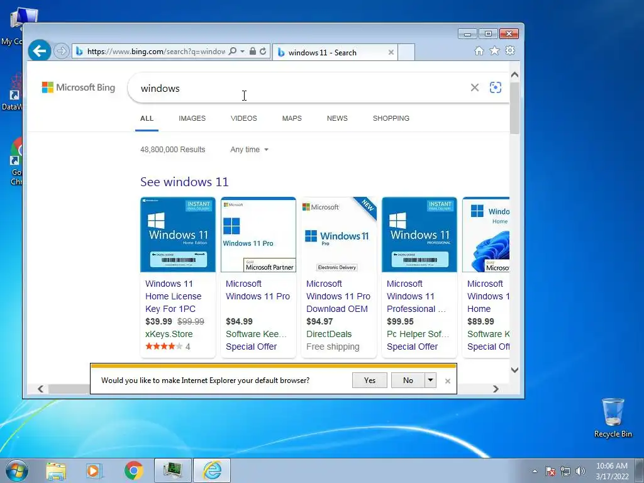Open Windows 11 Professional product image

[419, 235]
